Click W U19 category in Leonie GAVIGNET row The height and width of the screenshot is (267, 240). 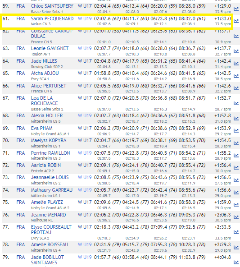85,49
